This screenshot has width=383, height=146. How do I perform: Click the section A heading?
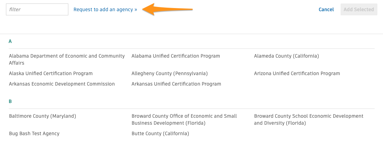pyautogui.click(x=10, y=41)
